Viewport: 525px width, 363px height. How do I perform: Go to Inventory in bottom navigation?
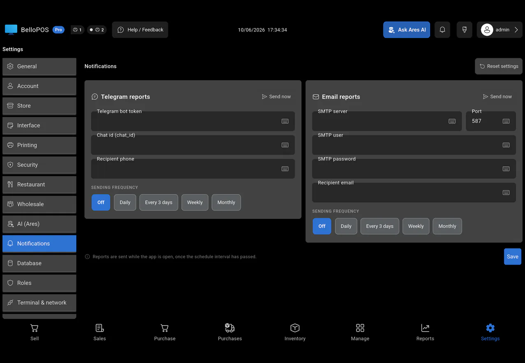click(295, 333)
